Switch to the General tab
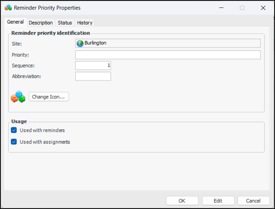 [15, 22]
